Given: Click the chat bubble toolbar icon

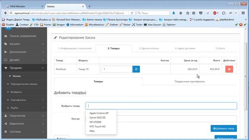Looking at the screenshot, I should pos(224,13).
